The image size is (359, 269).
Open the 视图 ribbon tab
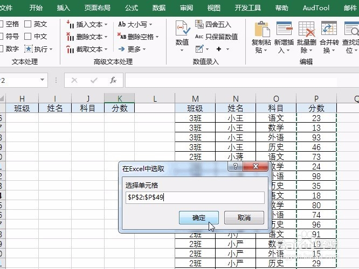click(214, 8)
